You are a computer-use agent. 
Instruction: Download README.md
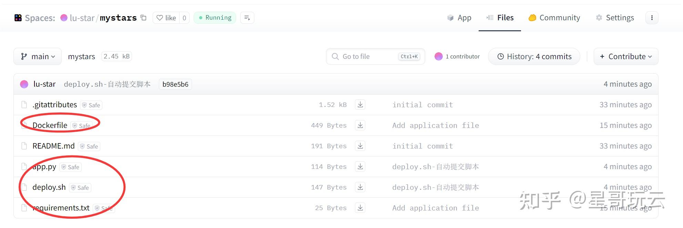click(x=360, y=146)
